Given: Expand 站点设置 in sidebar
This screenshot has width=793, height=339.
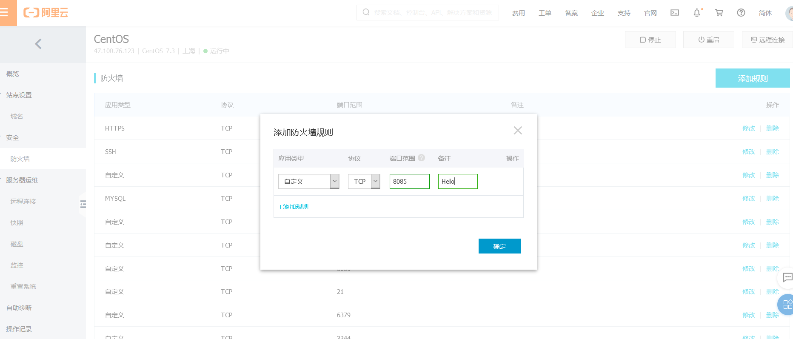Looking at the screenshot, I should [19, 95].
